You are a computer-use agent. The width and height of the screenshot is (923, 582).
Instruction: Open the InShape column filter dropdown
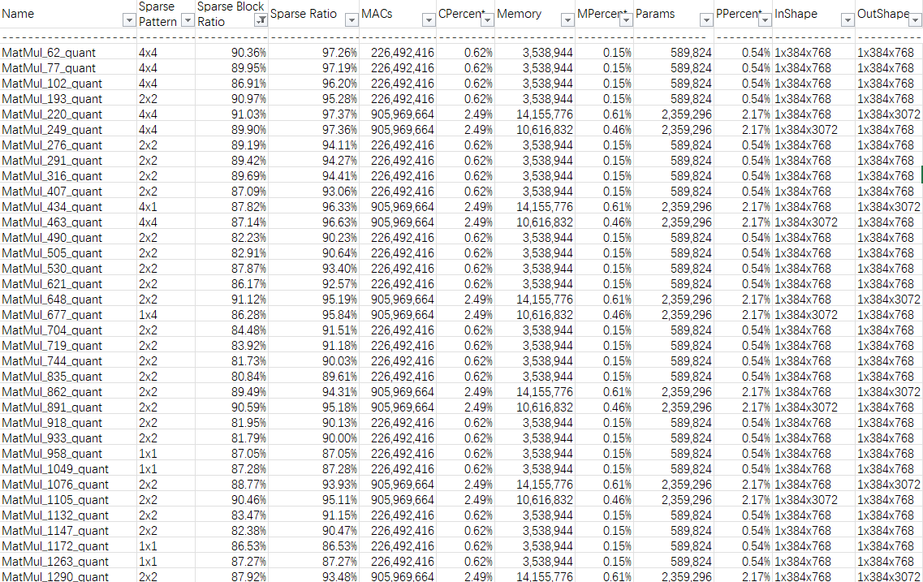point(848,20)
